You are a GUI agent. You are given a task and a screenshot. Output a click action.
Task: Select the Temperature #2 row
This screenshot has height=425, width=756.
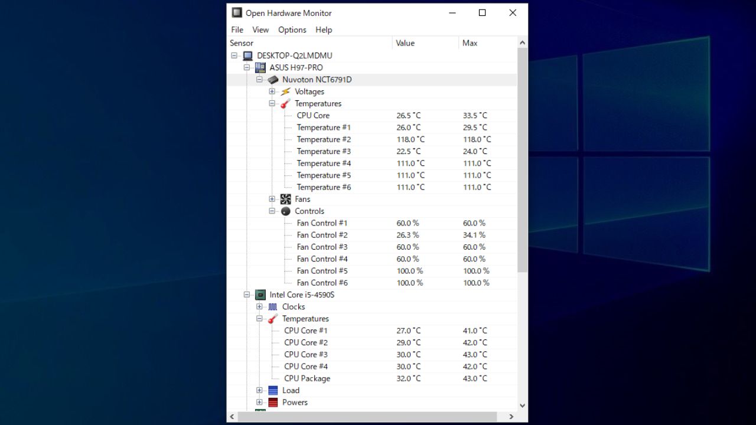[x=372, y=139]
